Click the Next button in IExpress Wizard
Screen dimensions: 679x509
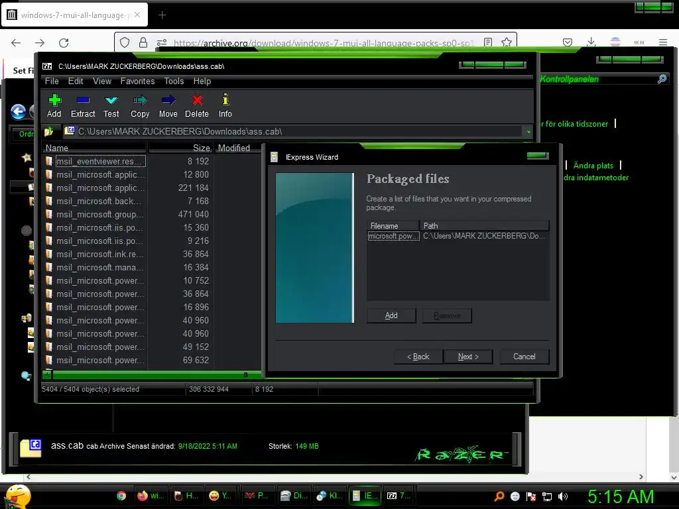pyautogui.click(x=468, y=357)
